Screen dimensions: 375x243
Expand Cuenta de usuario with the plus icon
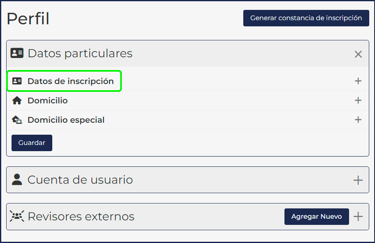358,180
